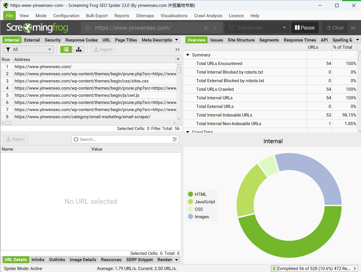Screen dimensions: 361x272
Task: Go to previous crawl in status bar
Action: click(274, 269)
